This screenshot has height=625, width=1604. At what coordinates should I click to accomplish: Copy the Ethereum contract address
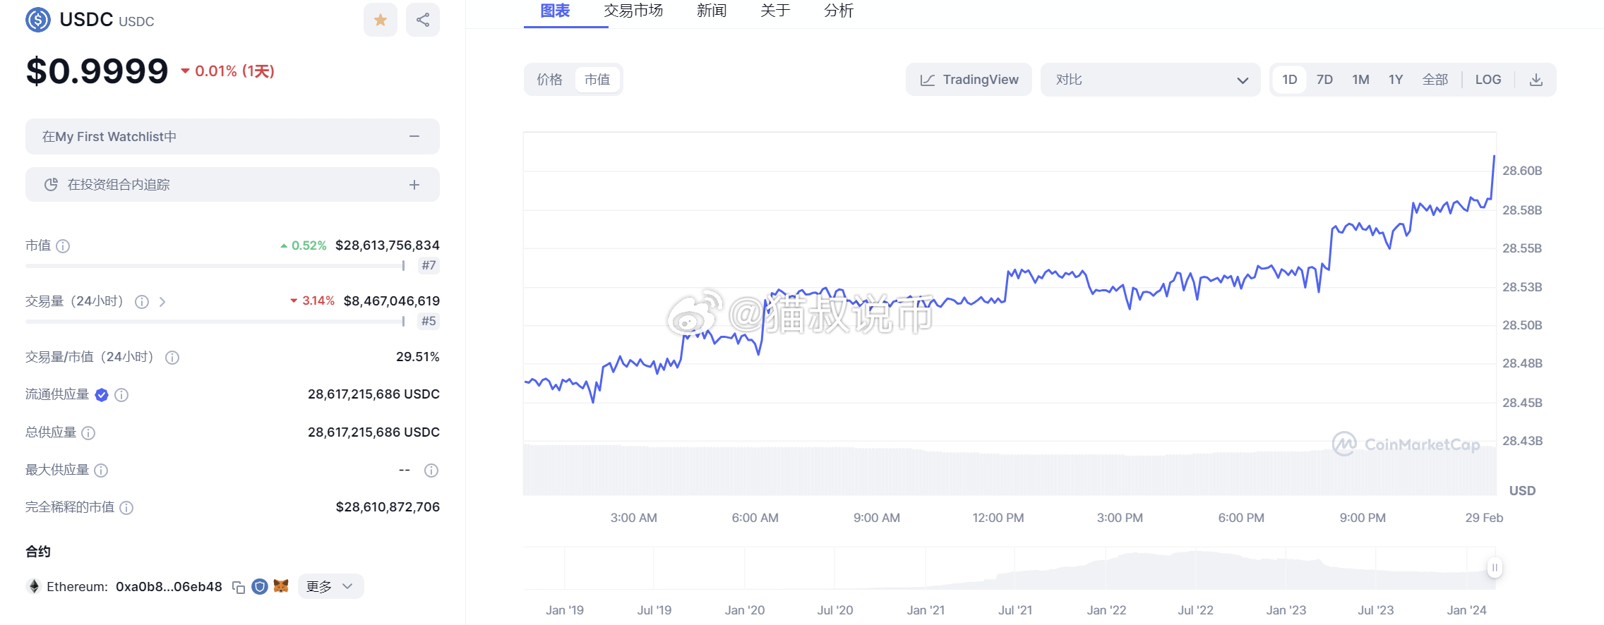point(239,587)
